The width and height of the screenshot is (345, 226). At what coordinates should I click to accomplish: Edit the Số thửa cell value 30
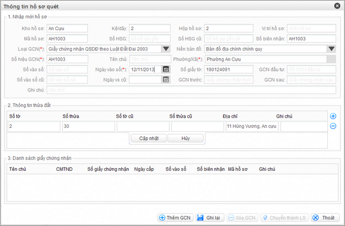[88, 127]
